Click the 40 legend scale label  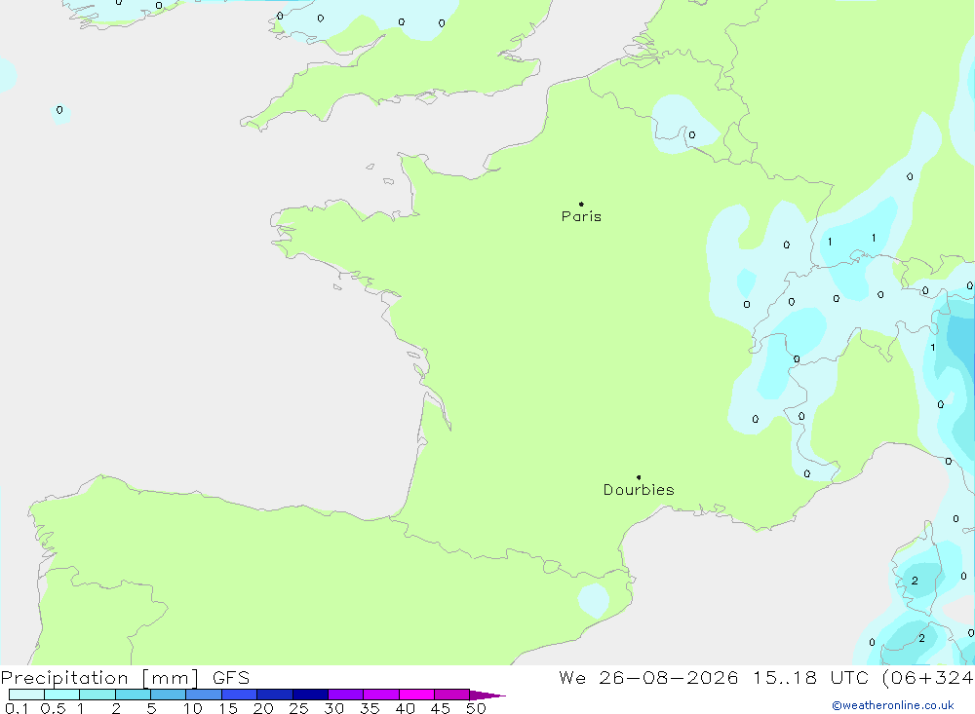click(x=406, y=708)
